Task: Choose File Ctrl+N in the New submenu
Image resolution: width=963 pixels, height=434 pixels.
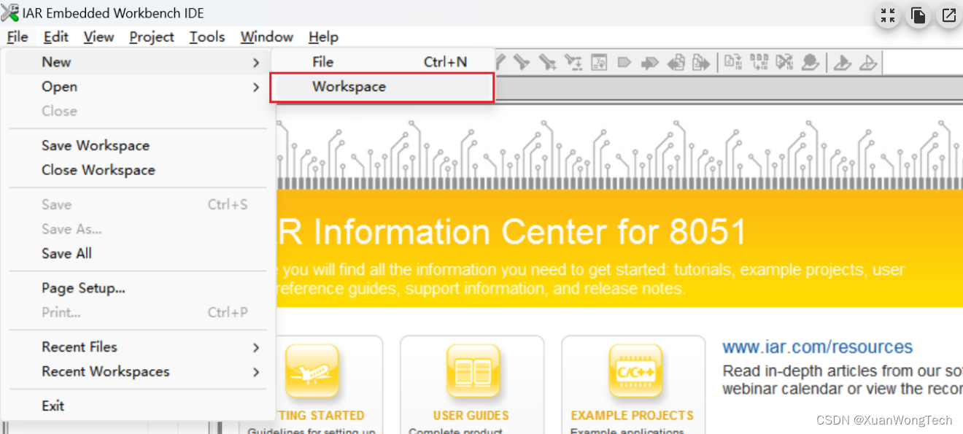Action: (x=382, y=62)
